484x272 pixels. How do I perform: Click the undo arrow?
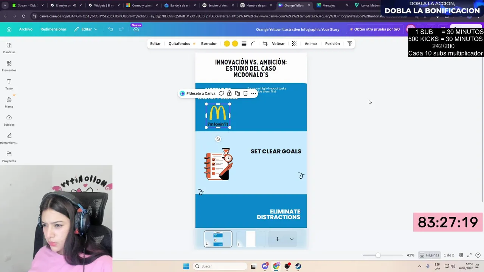(x=110, y=29)
